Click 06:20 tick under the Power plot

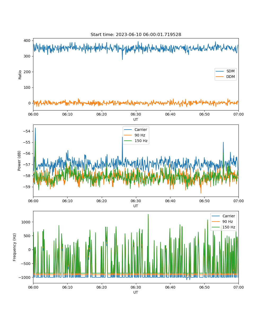coord(101,201)
